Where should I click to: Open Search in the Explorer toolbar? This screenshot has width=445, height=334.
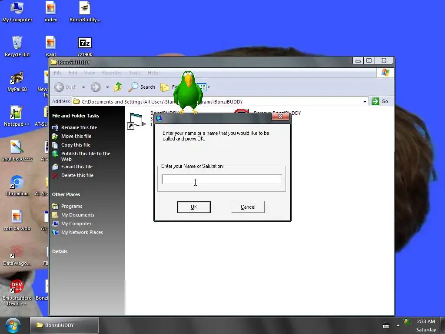coord(141,87)
